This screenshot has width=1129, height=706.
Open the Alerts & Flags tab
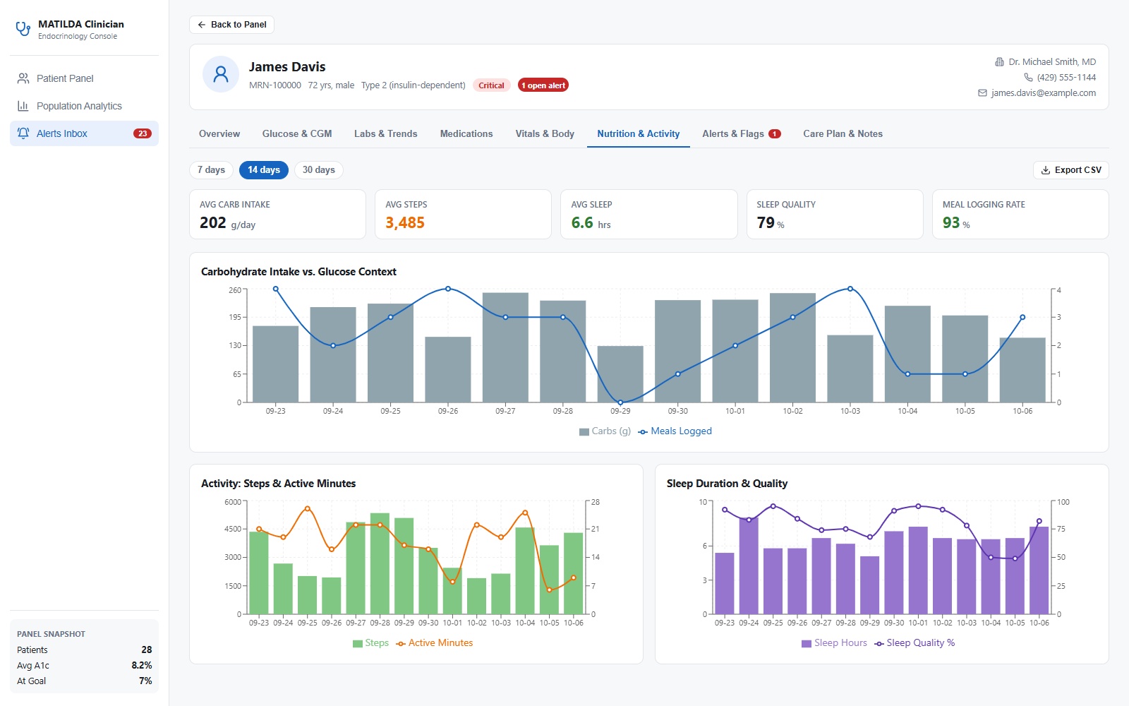tap(742, 134)
